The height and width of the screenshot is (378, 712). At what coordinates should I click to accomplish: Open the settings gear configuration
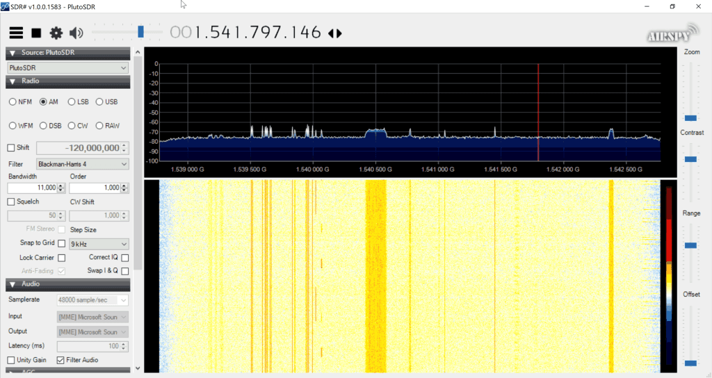(56, 33)
